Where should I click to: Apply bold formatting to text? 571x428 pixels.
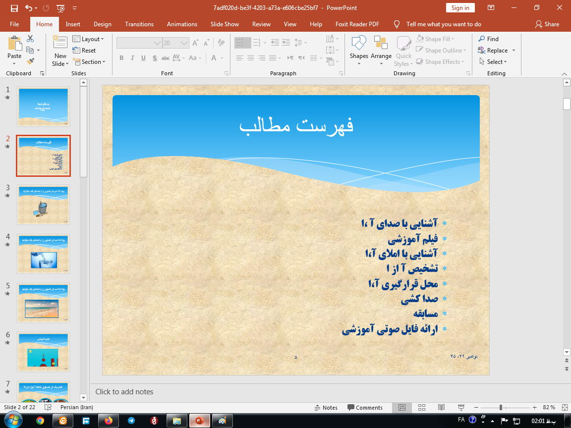tap(121, 58)
